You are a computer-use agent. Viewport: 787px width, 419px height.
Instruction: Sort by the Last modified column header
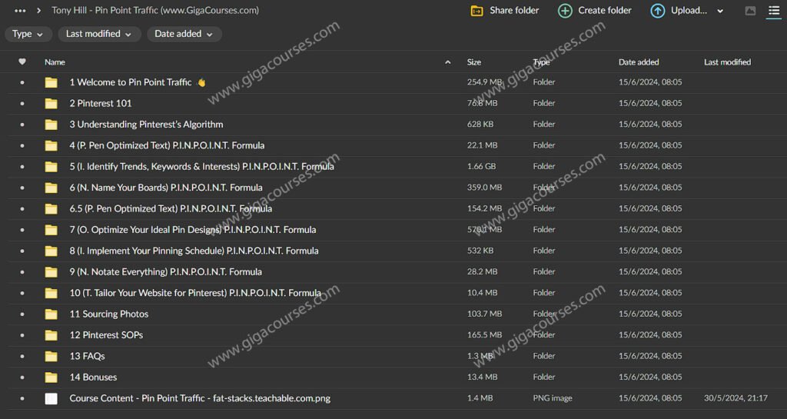tap(727, 62)
